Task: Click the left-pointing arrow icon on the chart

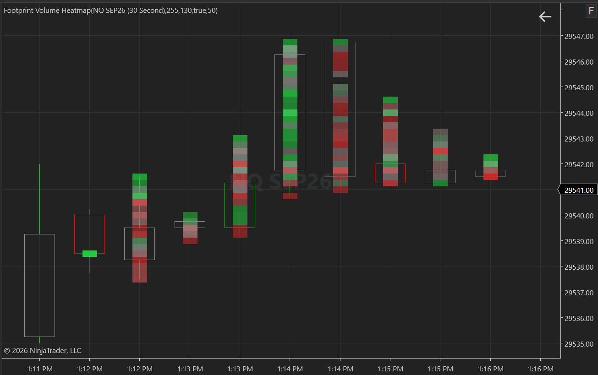Action: (545, 17)
